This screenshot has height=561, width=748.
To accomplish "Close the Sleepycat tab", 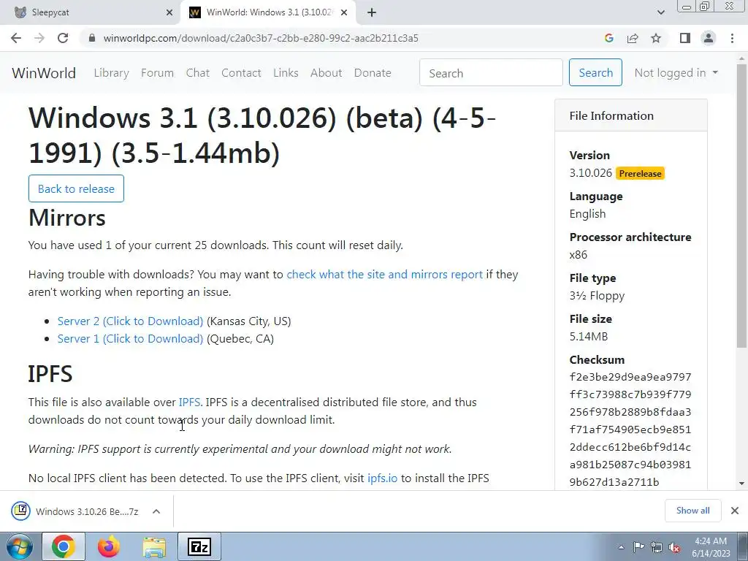I will click(x=169, y=12).
